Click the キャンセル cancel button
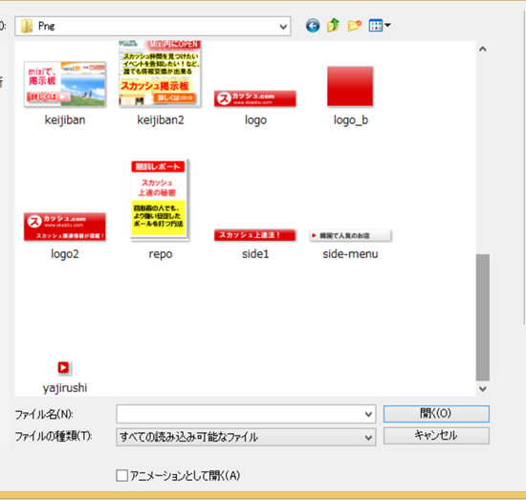 pos(436,436)
